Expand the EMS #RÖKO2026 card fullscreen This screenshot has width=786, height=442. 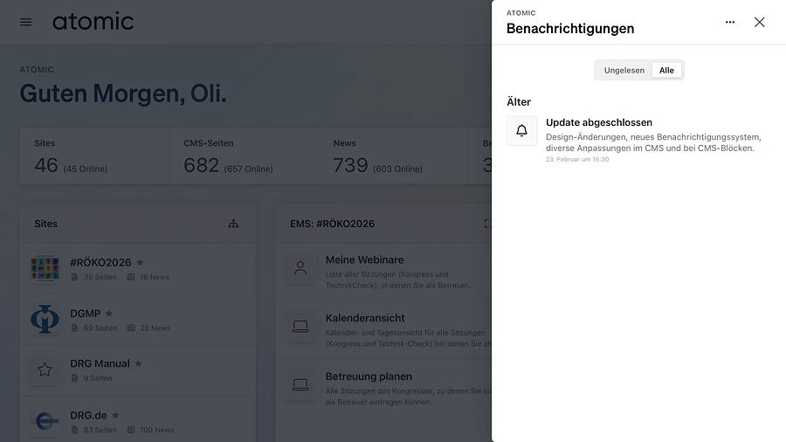[x=487, y=224]
